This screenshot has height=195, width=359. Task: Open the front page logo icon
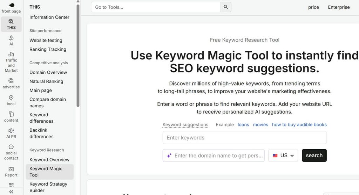tap(11, 5)
